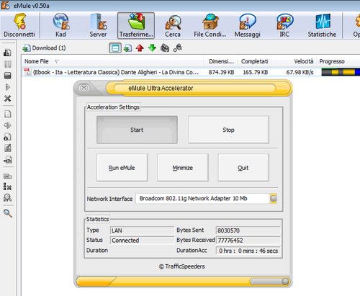Click the Disconnetti lightning icon

[19, 21]
